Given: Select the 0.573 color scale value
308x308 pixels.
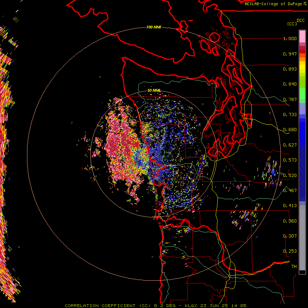Looking at the screenshot, I should click(x=290, y=160).
